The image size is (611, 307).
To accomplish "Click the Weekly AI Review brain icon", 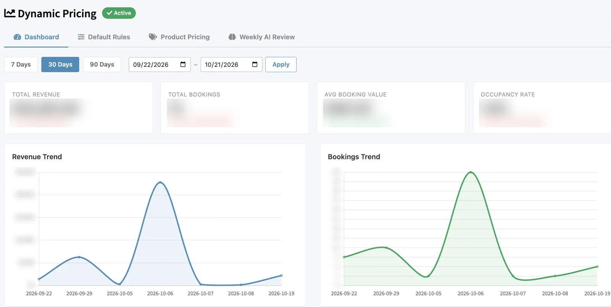I will [232, 37].
